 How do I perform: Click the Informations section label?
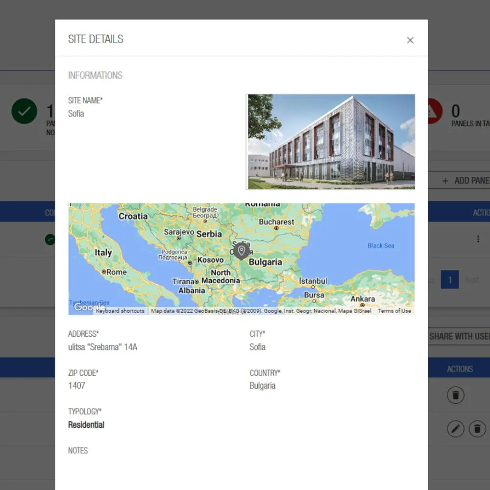96,75
